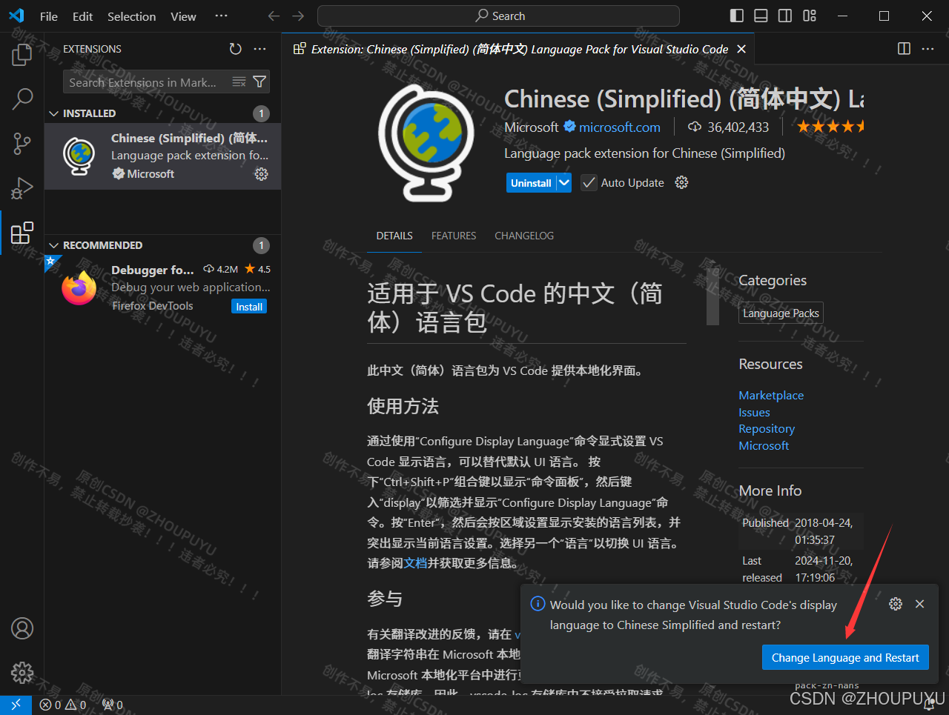
Task: Open the Manage gear in activity bar
Action: 22,672
